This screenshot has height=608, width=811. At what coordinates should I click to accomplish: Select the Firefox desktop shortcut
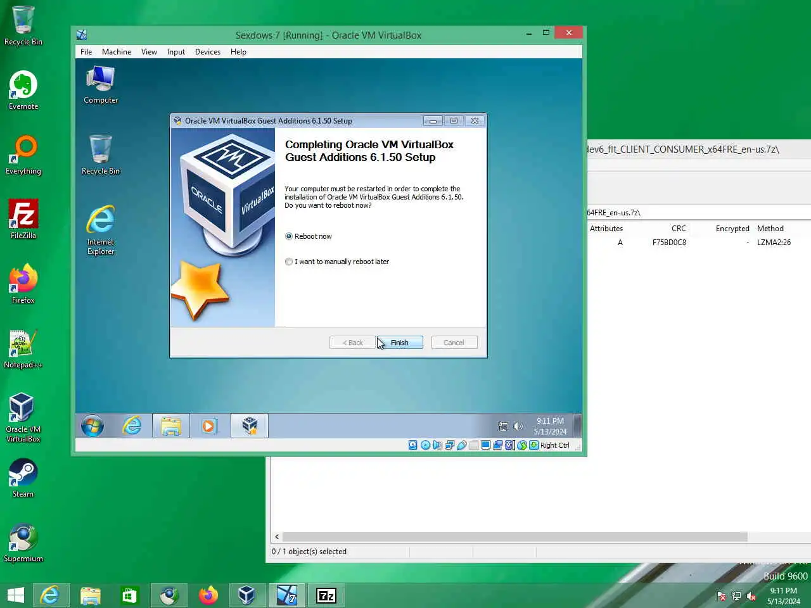[23, 284]
